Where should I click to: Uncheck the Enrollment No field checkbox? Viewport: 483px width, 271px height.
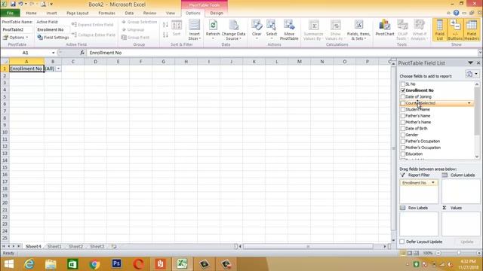pyautogui.click(x=403, y=90)
